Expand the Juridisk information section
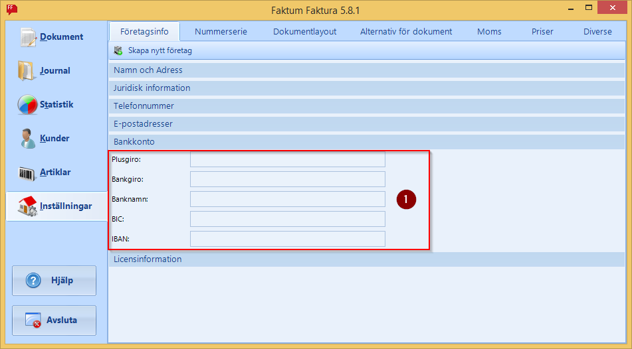The width and height of the screenshot is (632, 349). 367,88
